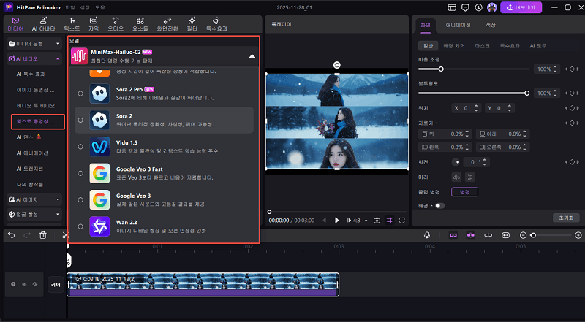
Task: Click the layout panel icon in the title bar
Action: pos(452,7)
